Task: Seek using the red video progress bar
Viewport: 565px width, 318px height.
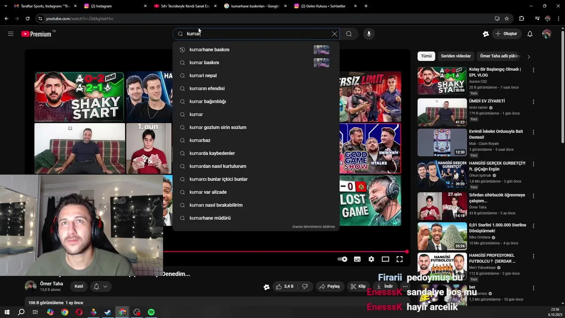Action: [x=285, y=252]
